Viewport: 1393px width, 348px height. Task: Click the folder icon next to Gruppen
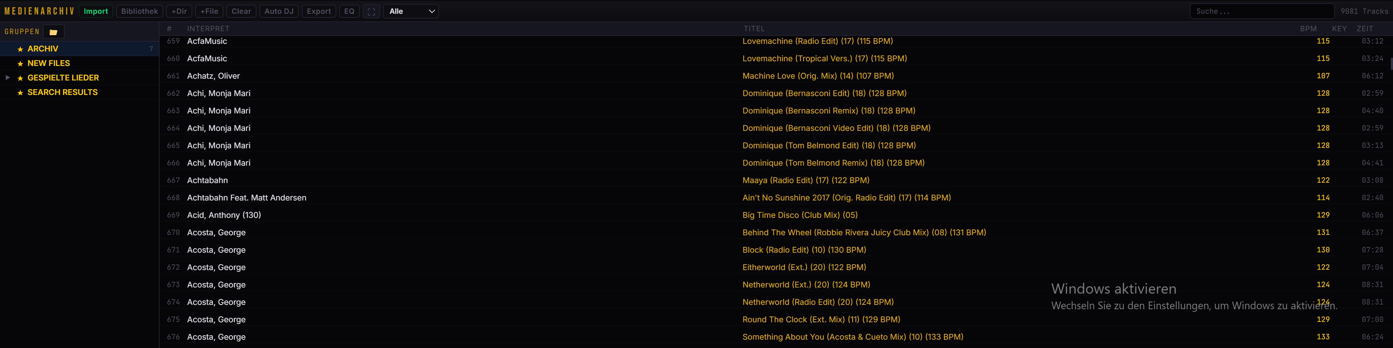point(54,32)
